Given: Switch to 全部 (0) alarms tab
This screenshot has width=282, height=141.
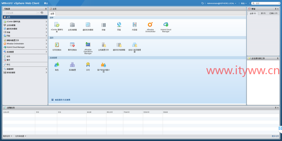Looking at the screenshot, I should pos(253,13).
